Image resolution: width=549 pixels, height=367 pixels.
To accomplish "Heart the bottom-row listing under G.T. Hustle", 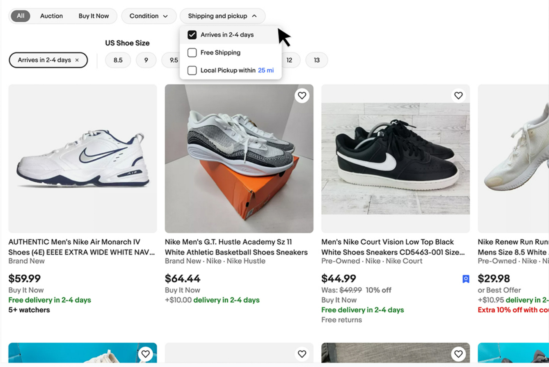I will tap(302, 354).
